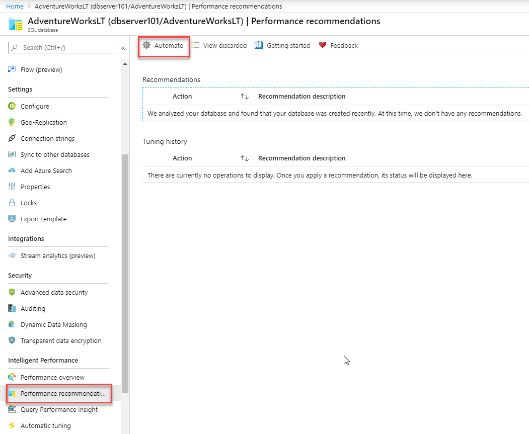Focus the Search (Ctrl+/) input field
The image size is (529, 434).
pos(62,47)
